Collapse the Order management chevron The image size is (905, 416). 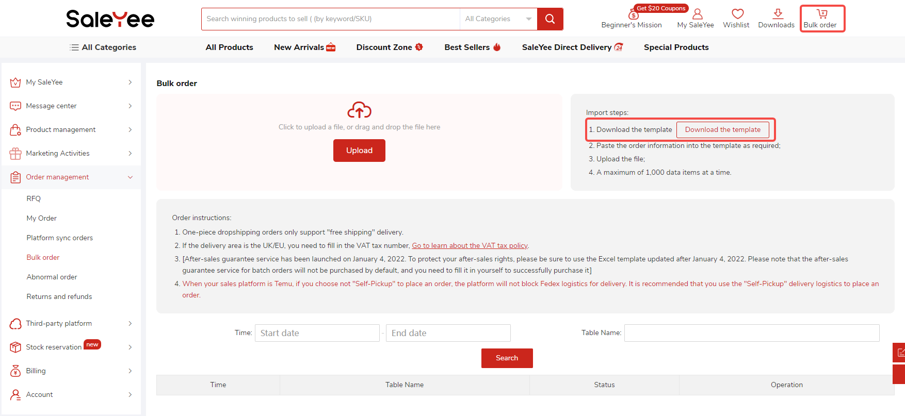tap(130, 177)
